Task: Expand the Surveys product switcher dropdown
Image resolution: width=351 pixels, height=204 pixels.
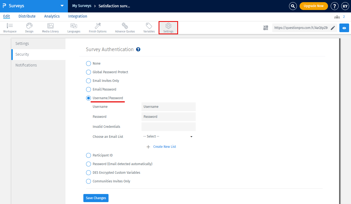Action: click(x=62, y=6)
